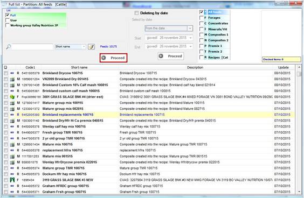The image size is (304, 198).
Task: Tick row checkbox for Graham Frsh group 100715
Action: coord(6,192)
